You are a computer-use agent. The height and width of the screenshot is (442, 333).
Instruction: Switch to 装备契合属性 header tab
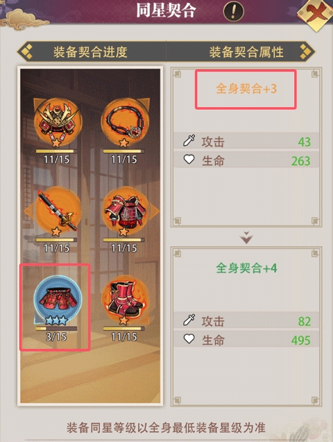point(246,52)
